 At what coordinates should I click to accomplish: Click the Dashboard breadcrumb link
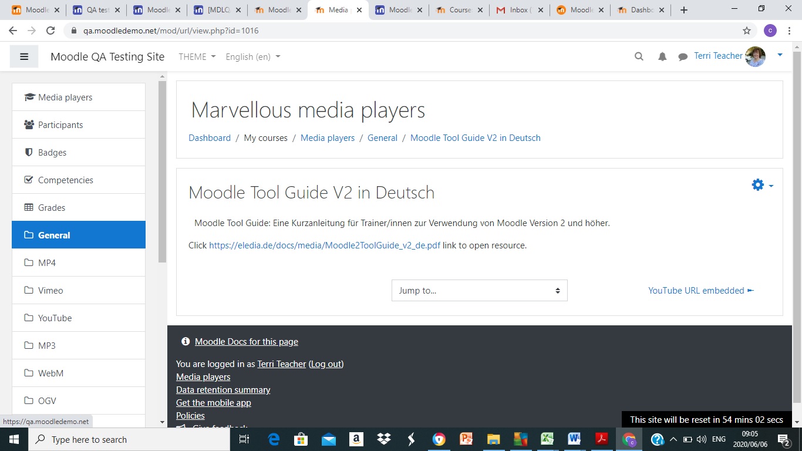click(210, 138)
